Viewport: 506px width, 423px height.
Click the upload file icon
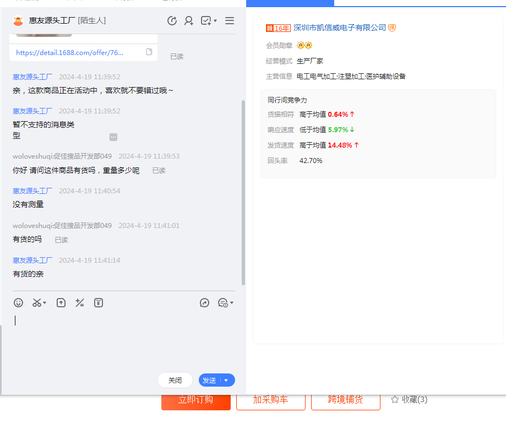(61, 302)
